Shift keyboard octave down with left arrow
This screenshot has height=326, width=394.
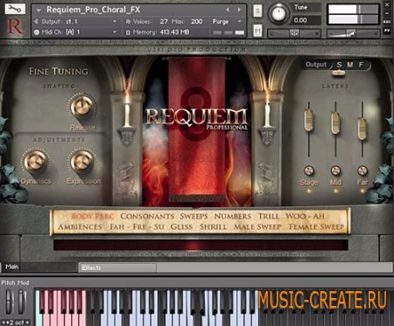[4, 323]
